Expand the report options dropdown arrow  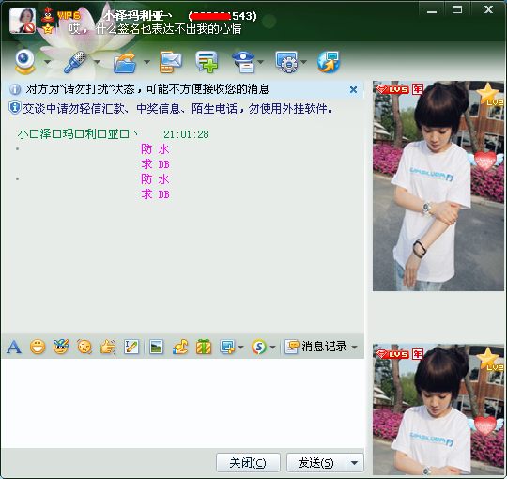261,61
